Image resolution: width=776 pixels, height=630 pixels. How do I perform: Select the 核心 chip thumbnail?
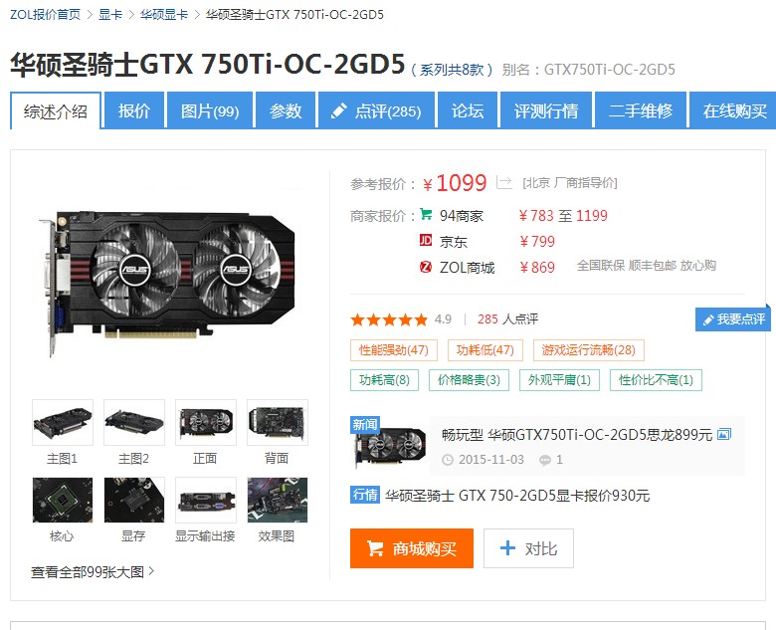pos(63,500)
